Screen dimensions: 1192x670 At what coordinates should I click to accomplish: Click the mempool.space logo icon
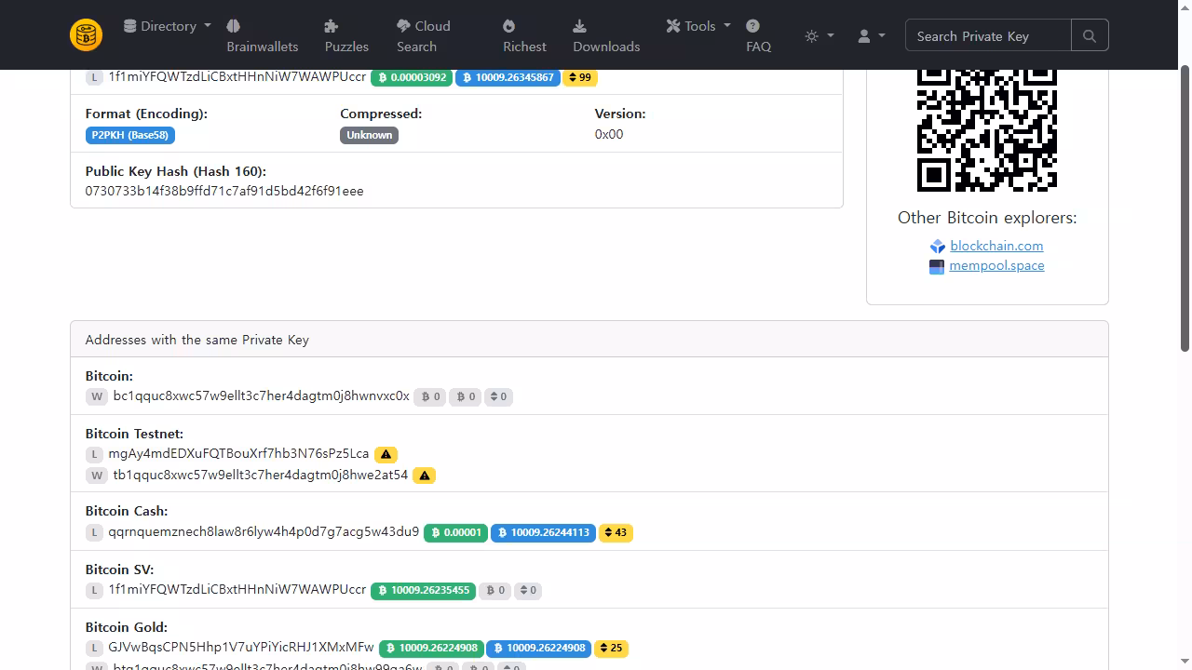[x=937, y=266]
